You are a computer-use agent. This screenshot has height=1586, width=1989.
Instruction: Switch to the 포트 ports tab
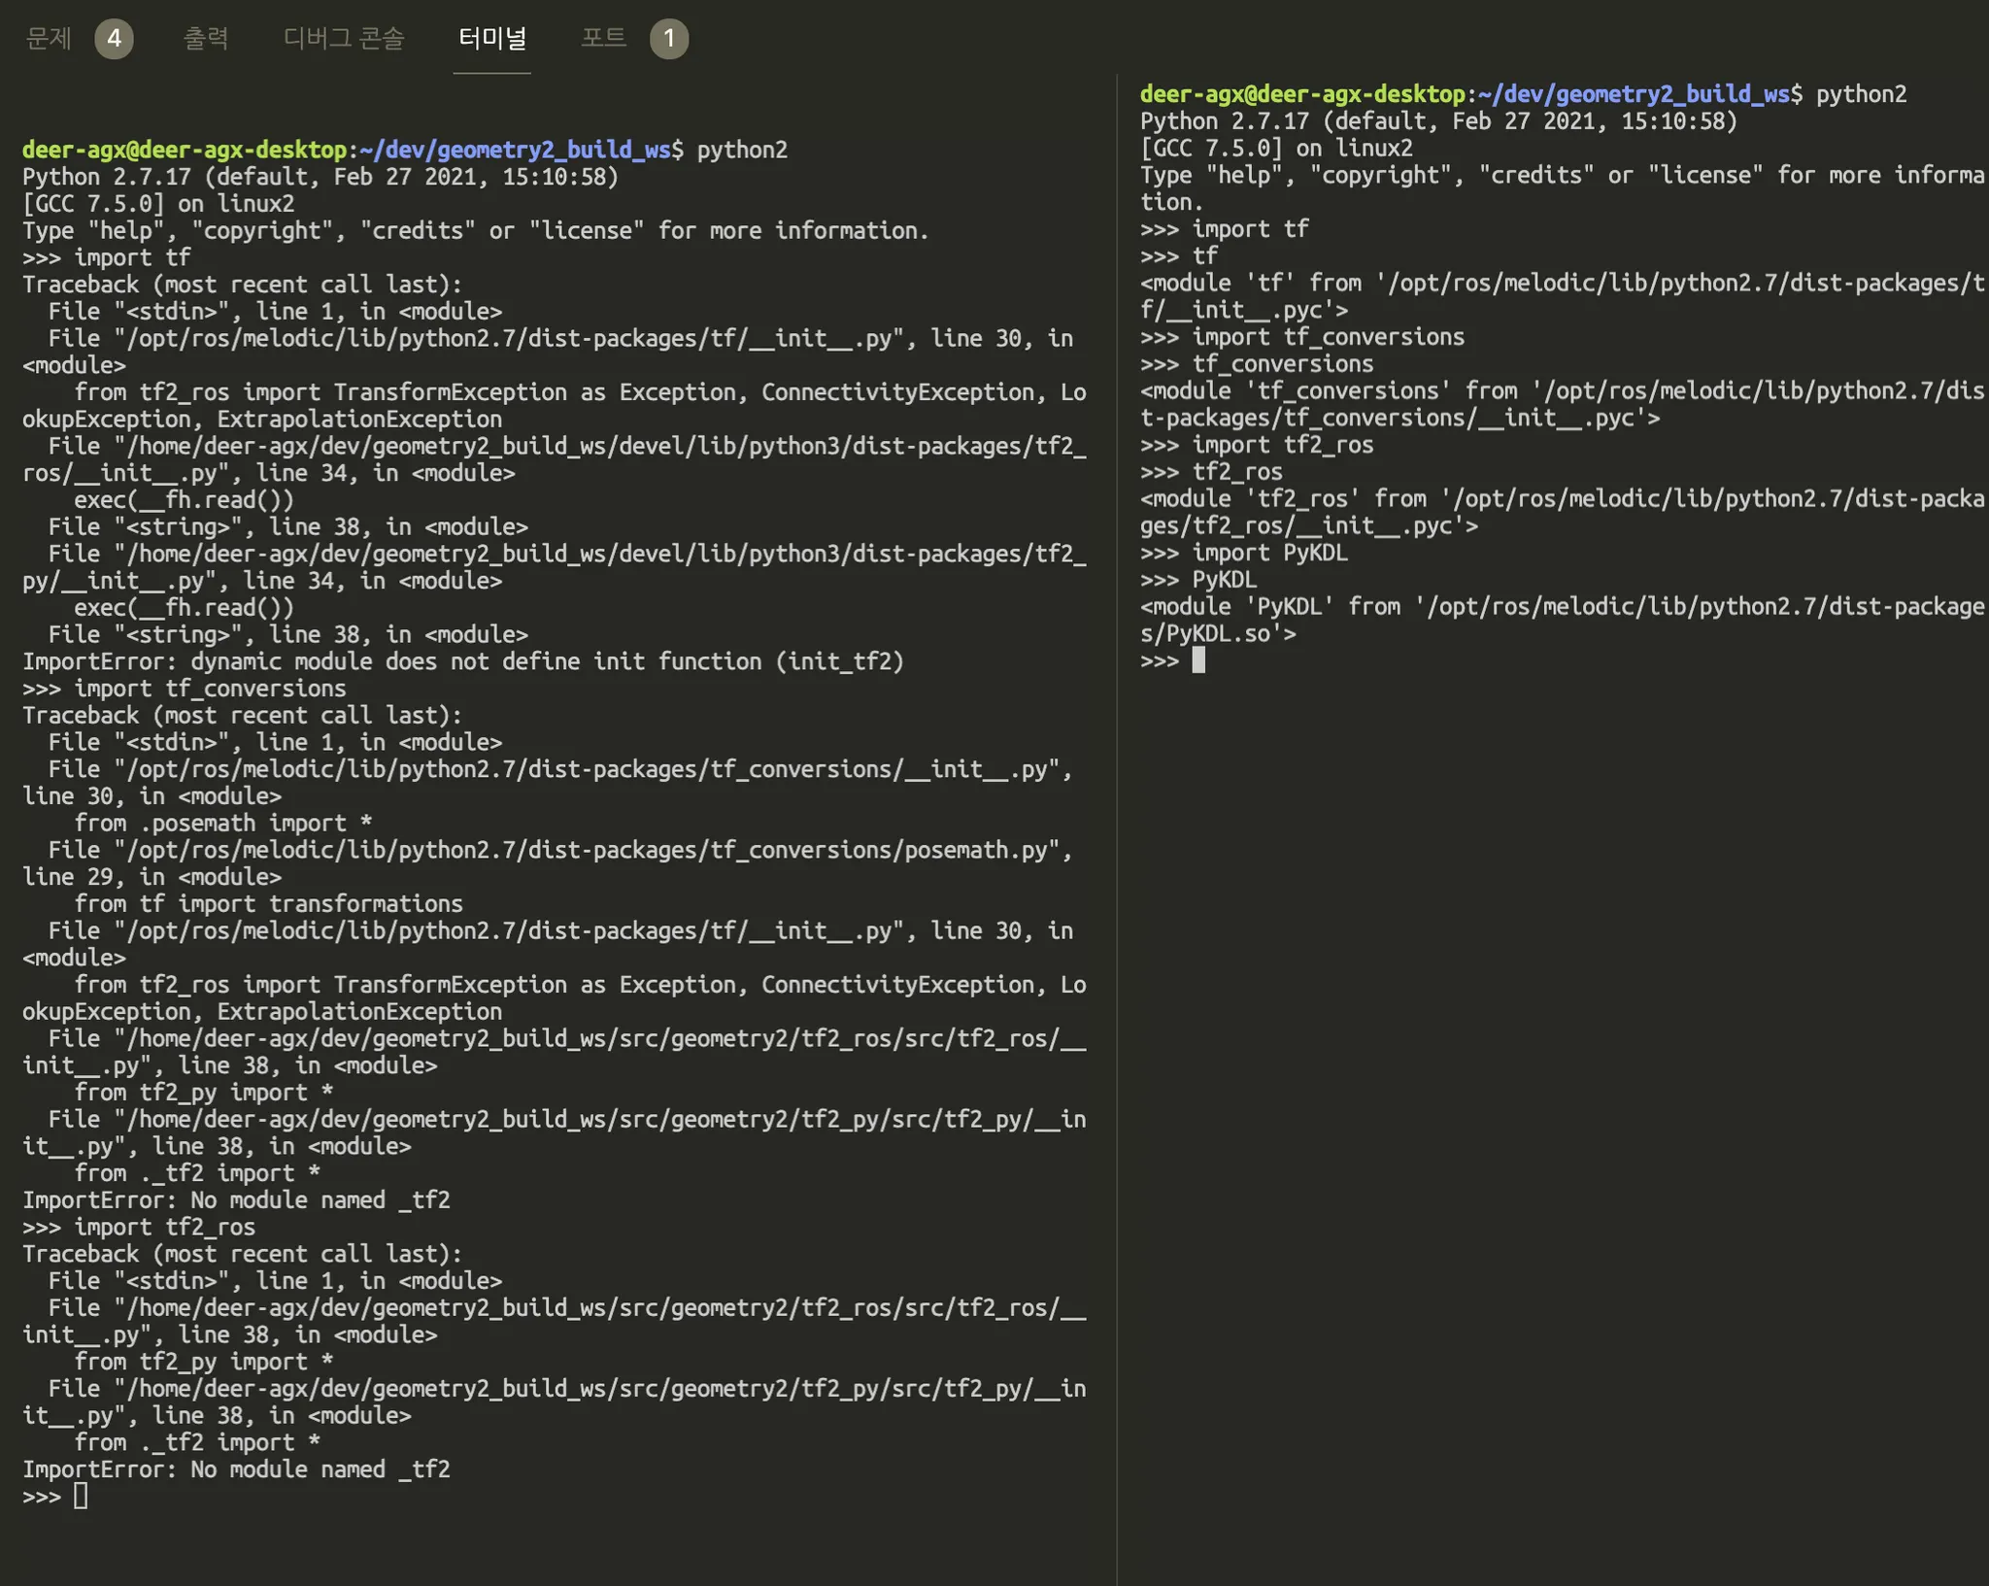coord(603,38)
